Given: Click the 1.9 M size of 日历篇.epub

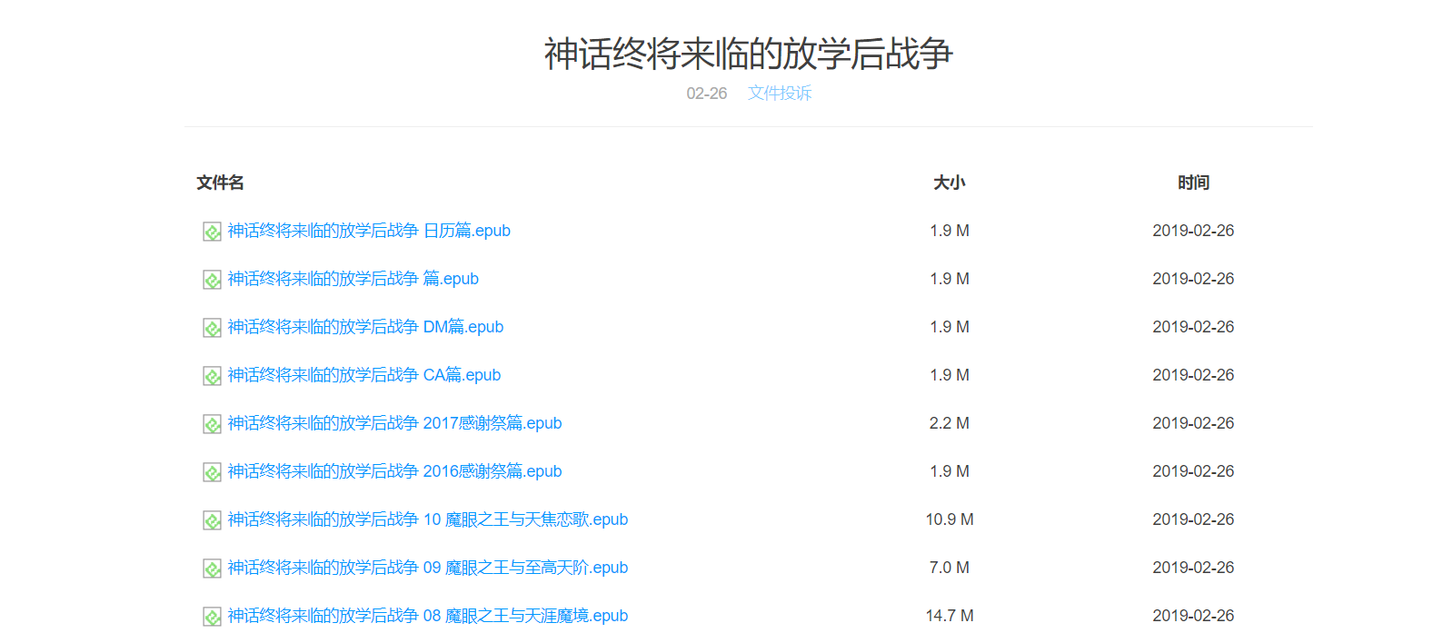Looking at the screenshot, I should point(950,231).
